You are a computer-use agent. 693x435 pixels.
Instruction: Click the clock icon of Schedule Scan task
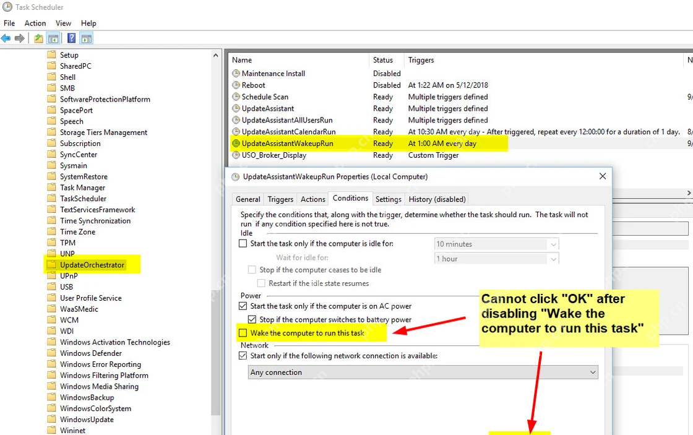(236, 97)
